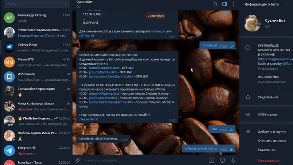Viewport: 293px width, 165px height.
Task: Toggle the bot info side panel icon
Action: 224,4
